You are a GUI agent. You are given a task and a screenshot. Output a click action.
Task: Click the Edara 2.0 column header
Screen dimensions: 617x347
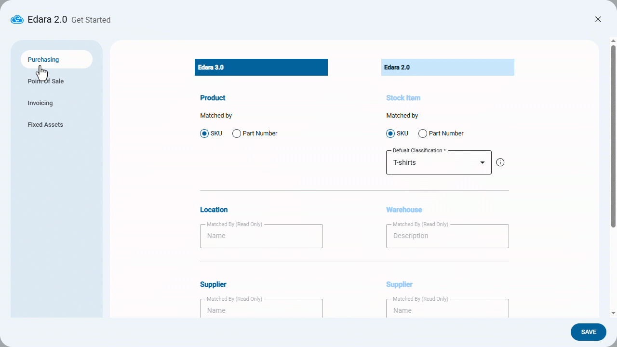point(448,67)
